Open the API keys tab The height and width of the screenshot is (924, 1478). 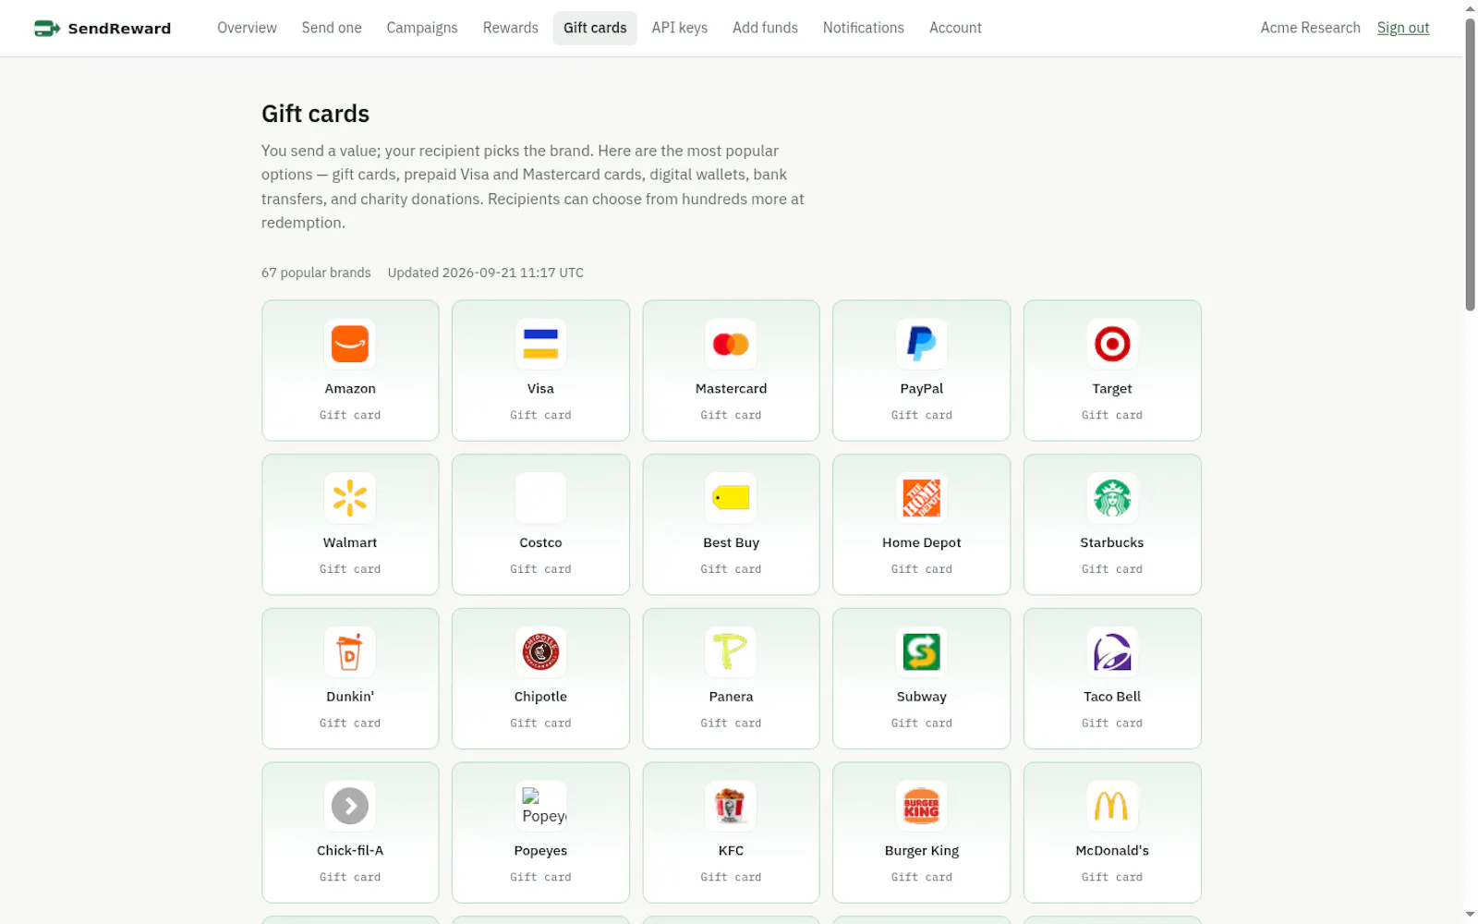tap(680, 28)
